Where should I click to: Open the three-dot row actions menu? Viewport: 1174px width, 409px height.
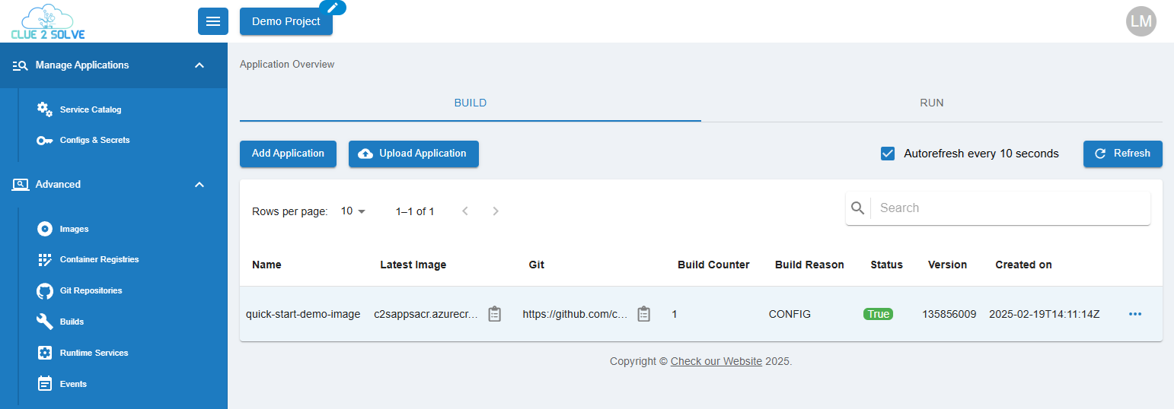pyautogui.click(x=1135, y=314)
